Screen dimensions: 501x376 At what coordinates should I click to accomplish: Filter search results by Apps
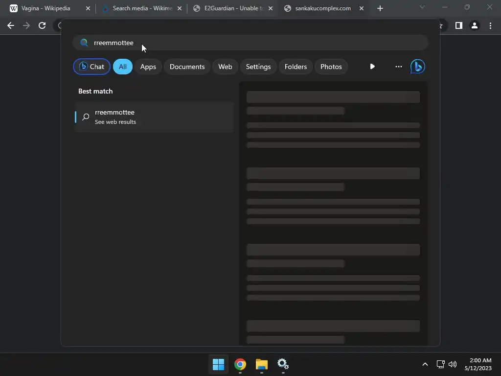(148, 67)
